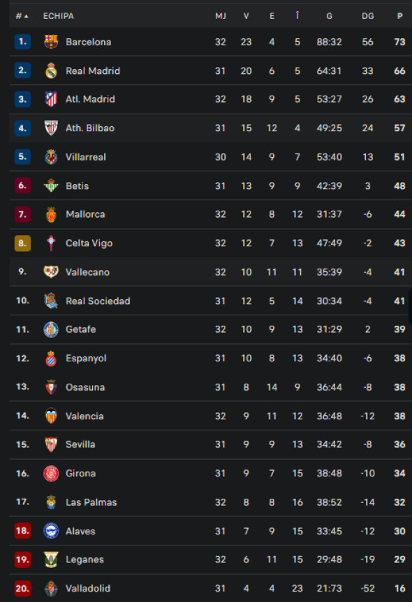This screenshot has height=602, width=412.
Task: Click the Celta Vigo crest icon
Action: click(51, 243)
